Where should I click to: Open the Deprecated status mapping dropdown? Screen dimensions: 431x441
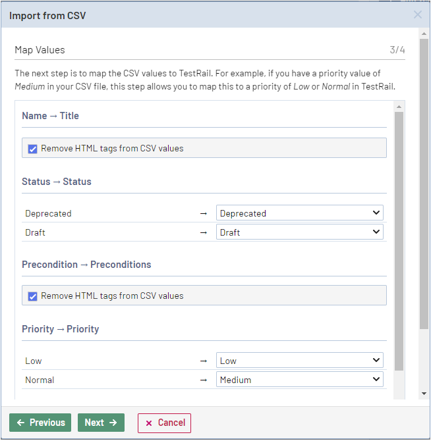tap(300, 213)
